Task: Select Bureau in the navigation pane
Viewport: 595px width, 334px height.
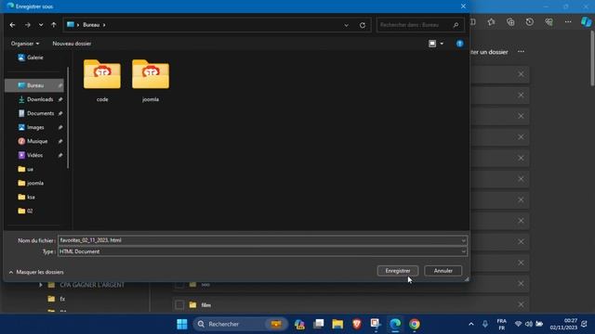Action: coord(34,85)
